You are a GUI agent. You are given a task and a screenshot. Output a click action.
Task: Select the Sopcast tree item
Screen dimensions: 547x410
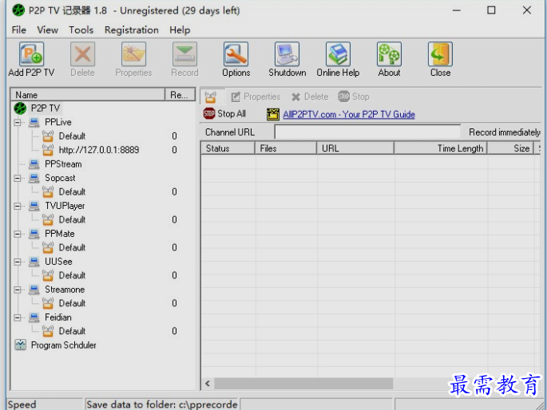60,178
